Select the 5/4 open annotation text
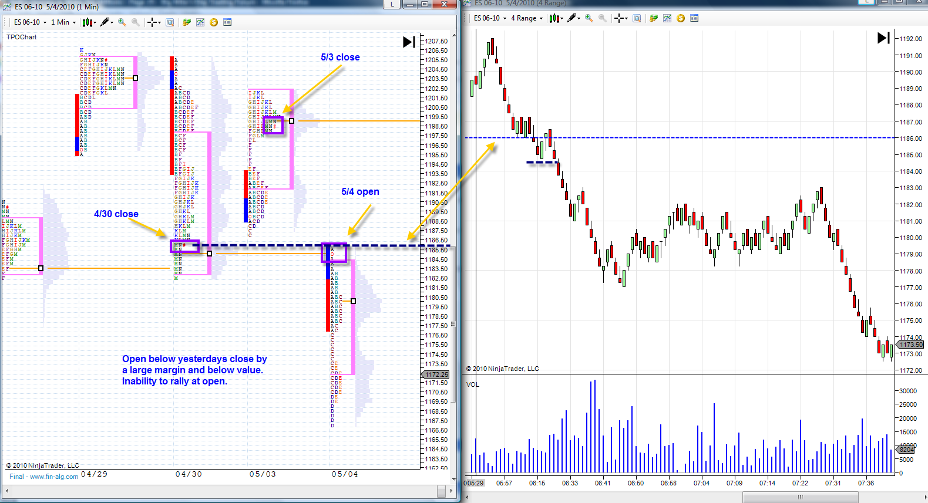The height and width of the screenshot is (503, 928). (360, 191)
